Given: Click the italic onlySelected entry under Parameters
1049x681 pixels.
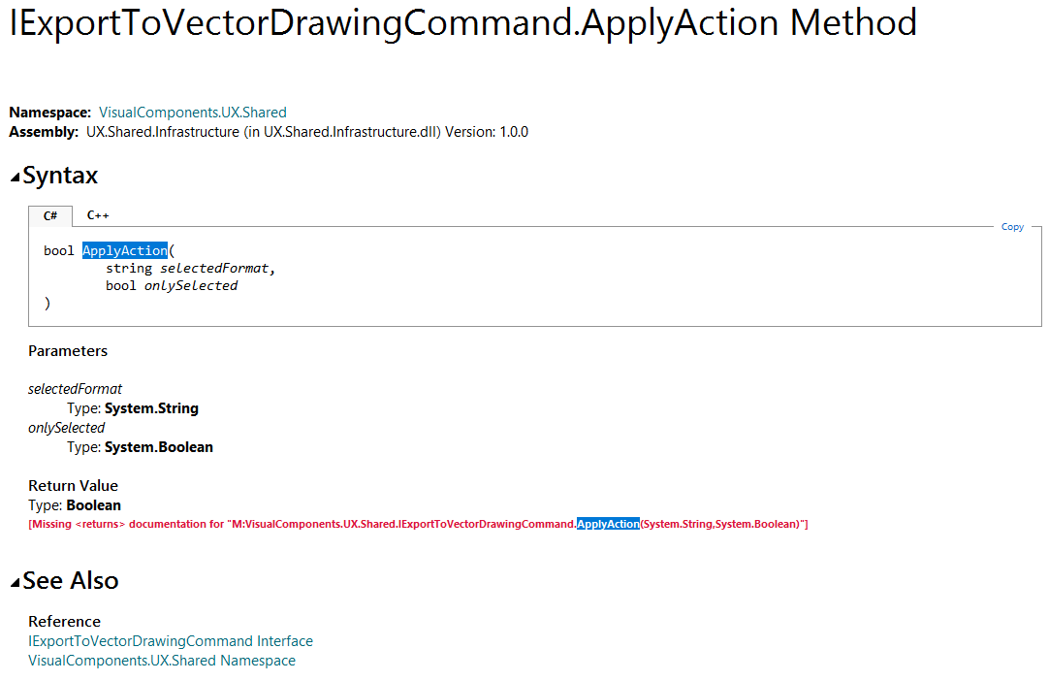Looking at the screenshot, I should (67, 428).
